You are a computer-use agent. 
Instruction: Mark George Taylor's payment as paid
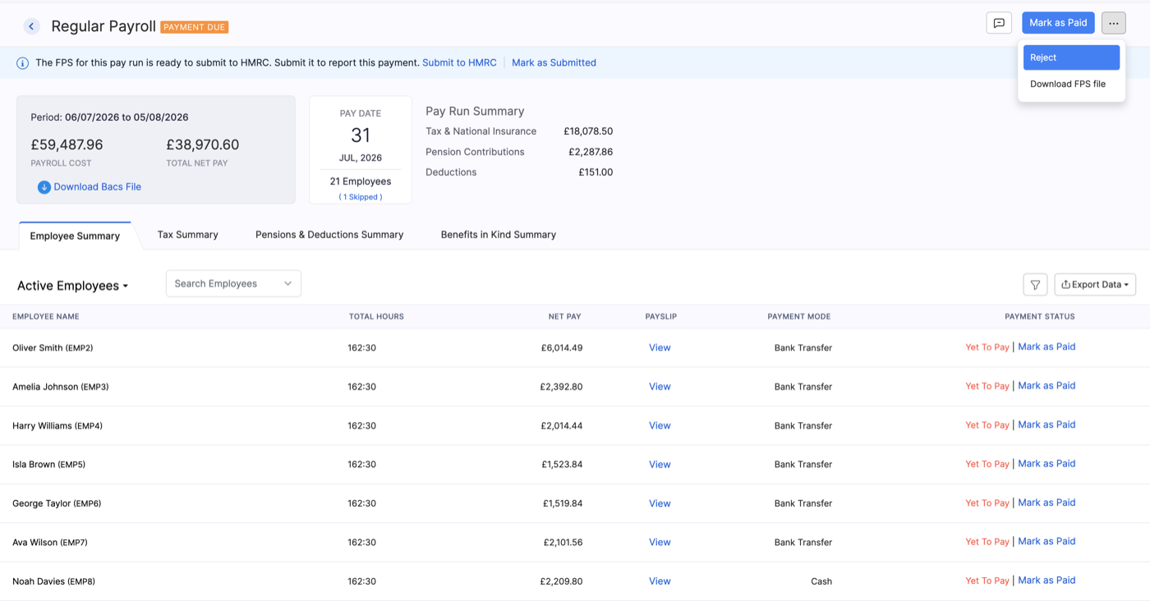[x=1046, y=503]
